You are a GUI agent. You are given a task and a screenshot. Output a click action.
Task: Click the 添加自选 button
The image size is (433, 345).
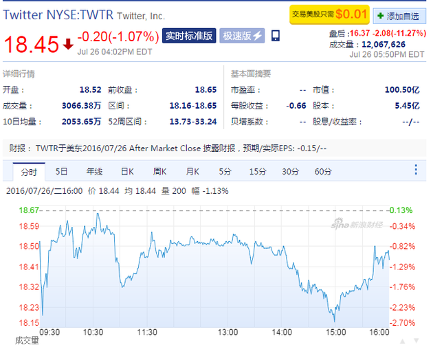(x=399, y=16)
